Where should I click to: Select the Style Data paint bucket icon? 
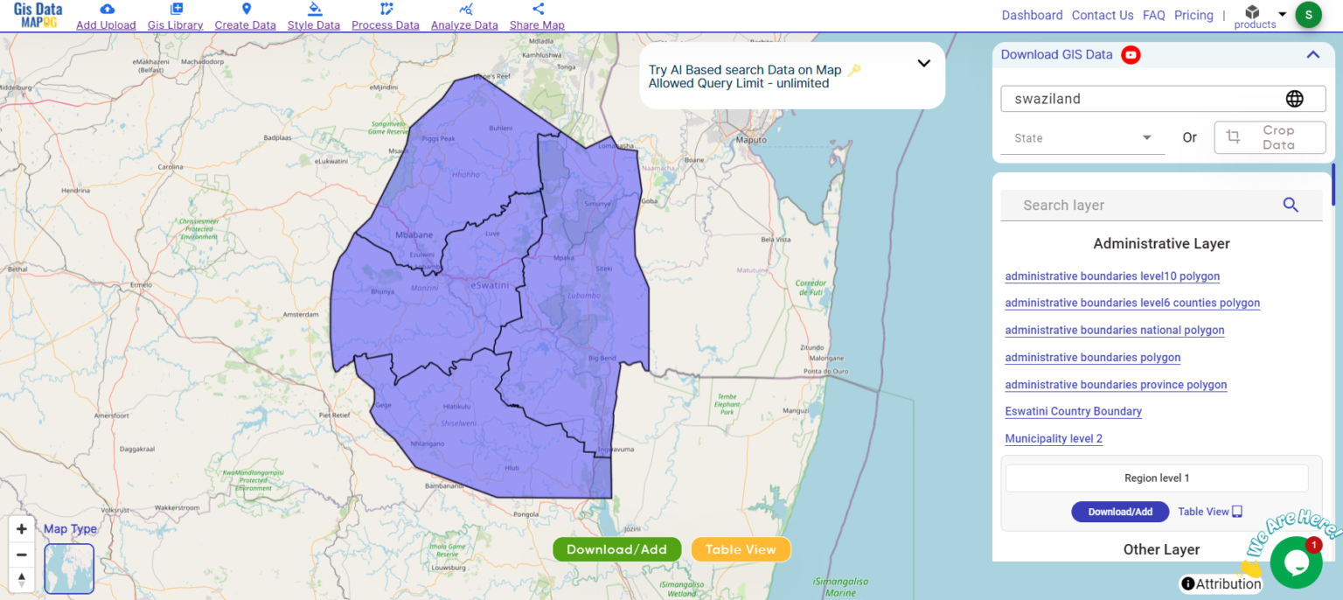314,8
